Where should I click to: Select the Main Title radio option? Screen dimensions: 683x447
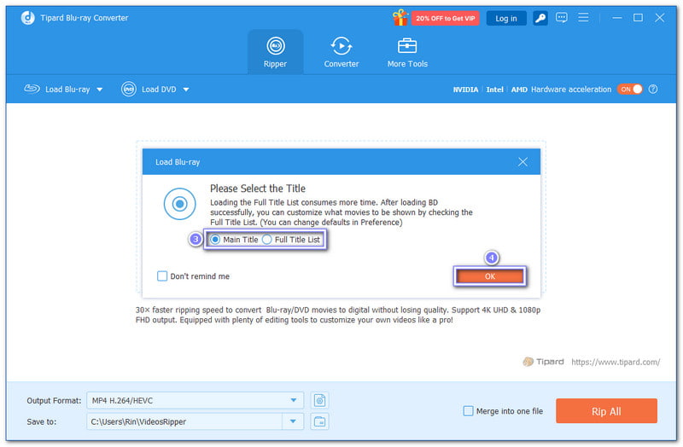(x=215, y=240)
